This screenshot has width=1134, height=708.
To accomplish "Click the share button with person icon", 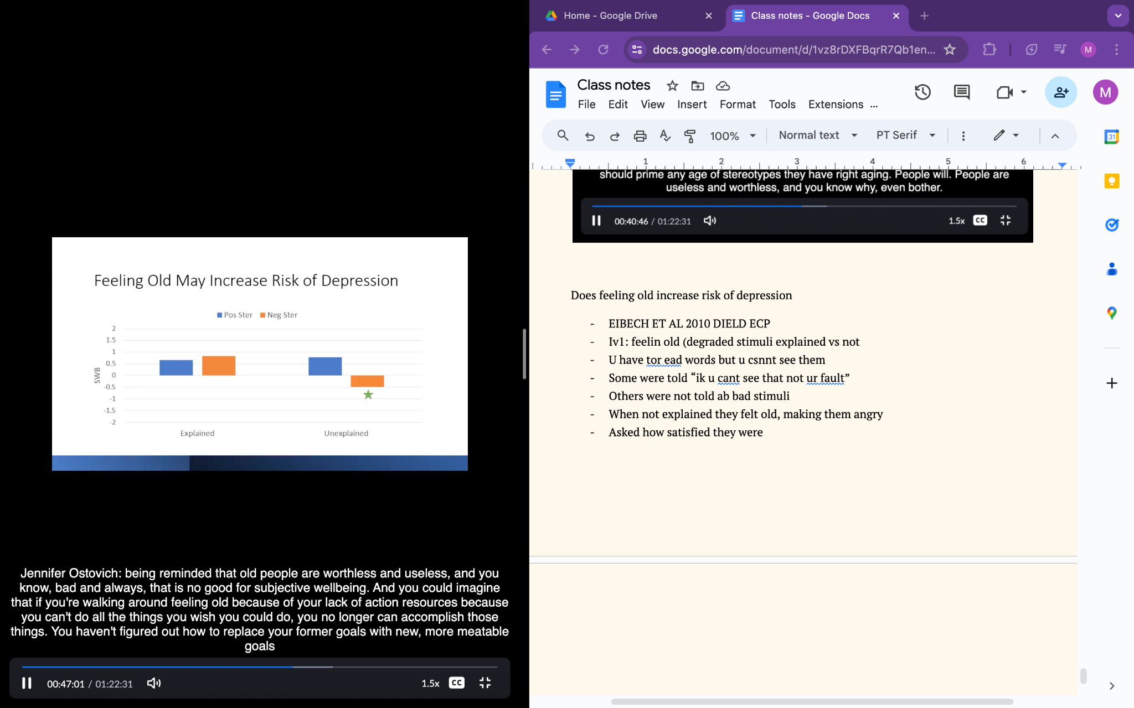I will coord(1060,92).
